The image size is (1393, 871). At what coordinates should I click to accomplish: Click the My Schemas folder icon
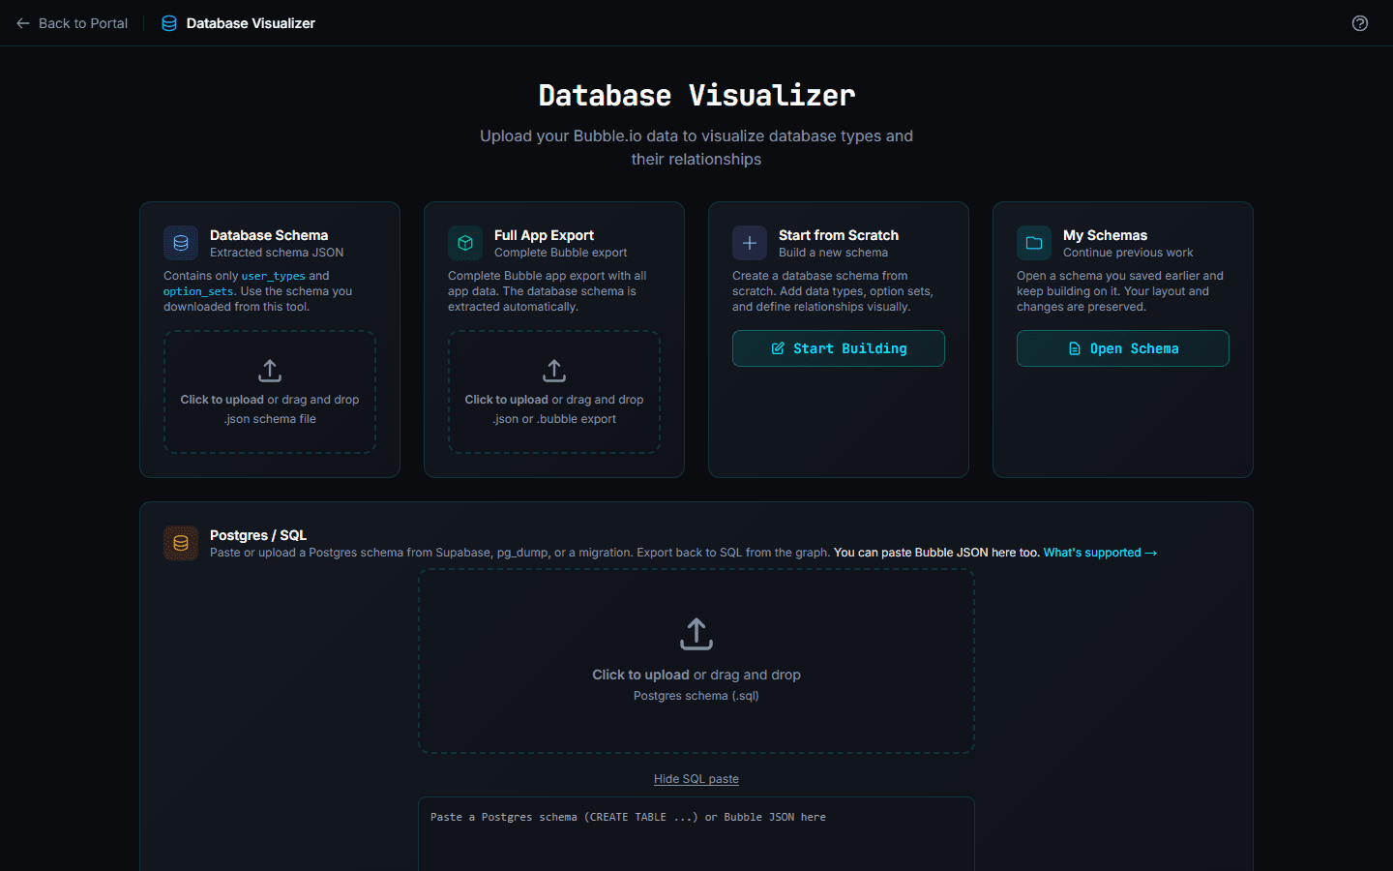pyautogui.click(x=1034, y=243)
